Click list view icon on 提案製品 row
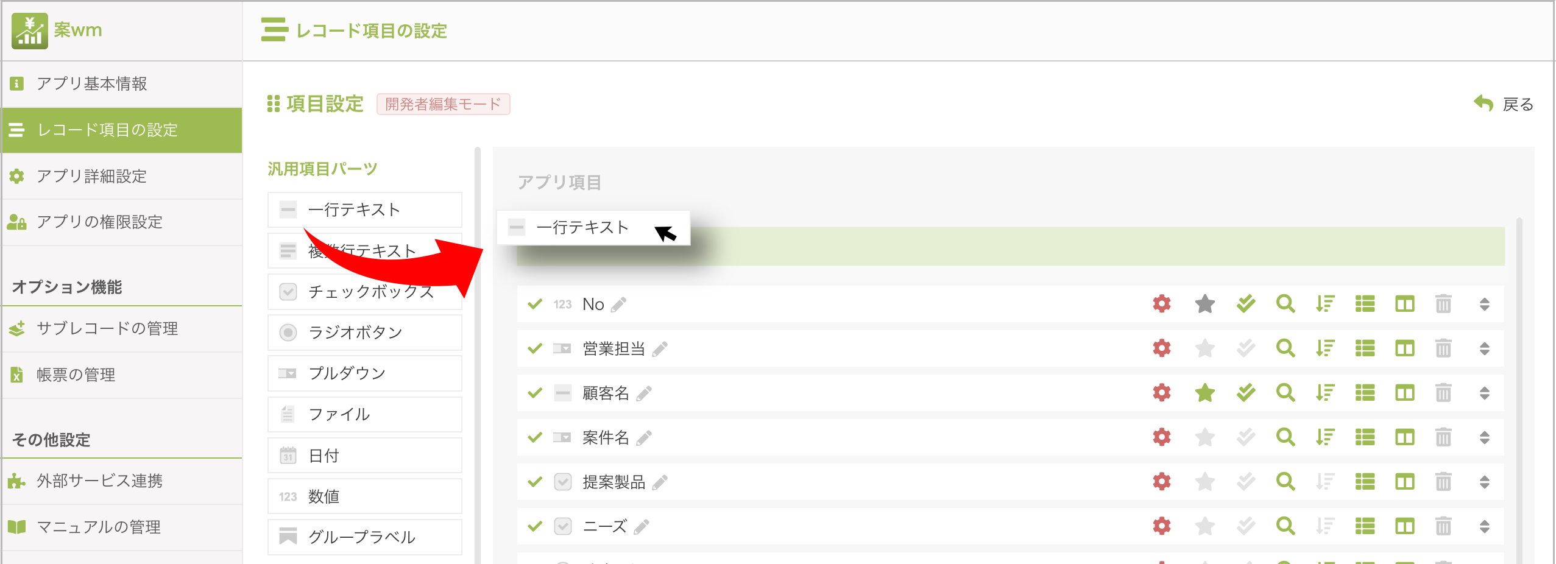This screenshot has width=1556, height=564. 1365,482
